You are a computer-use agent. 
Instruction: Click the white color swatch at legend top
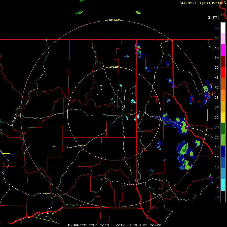pos(223,28)
